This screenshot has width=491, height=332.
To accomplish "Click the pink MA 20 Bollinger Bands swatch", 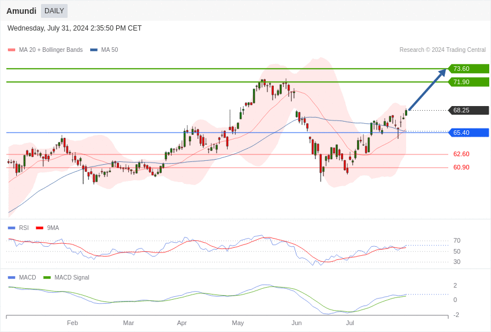I will [12, 50].
